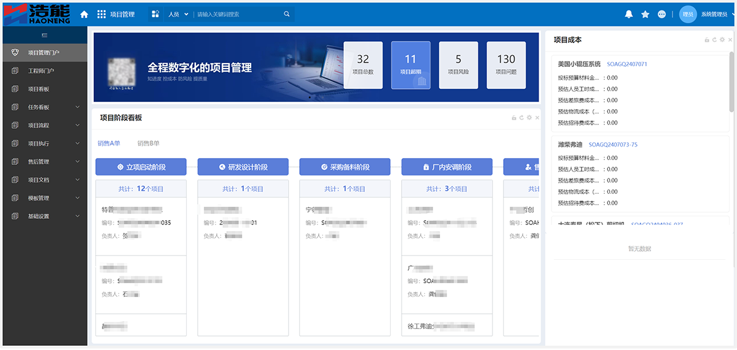Close the 项目成本 panel

pos(730,40)
